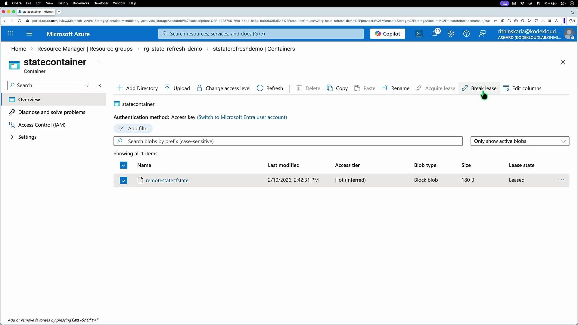Open the Developer menu in menu bar
Screen dimensions: 578x325
pyautogui.click(x=101, y=3)
